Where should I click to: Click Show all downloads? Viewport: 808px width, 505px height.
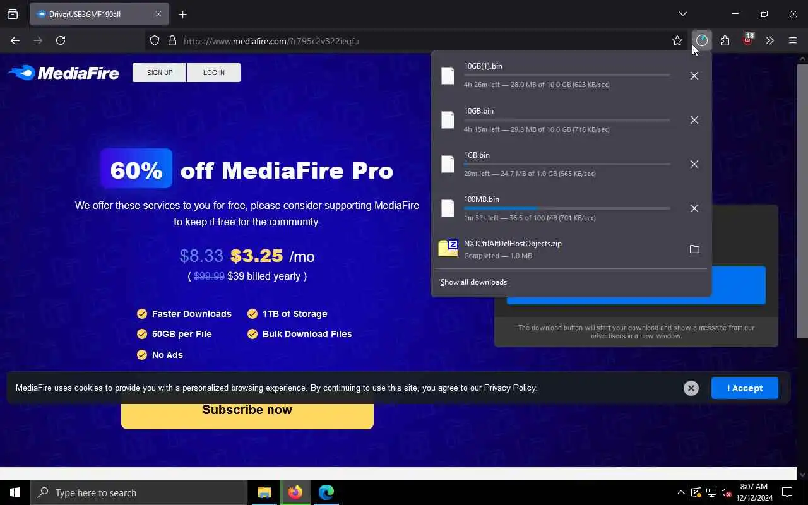tap(473, 282)
